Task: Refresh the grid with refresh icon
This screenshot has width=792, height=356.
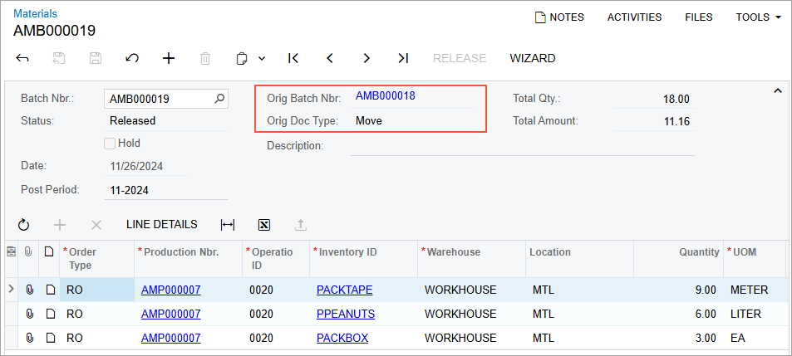Action: click(23, 225)
